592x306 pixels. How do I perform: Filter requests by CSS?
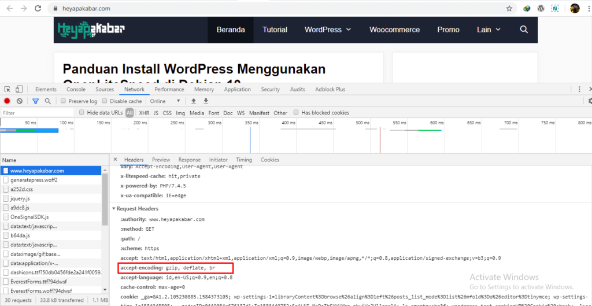coord(167,113)
